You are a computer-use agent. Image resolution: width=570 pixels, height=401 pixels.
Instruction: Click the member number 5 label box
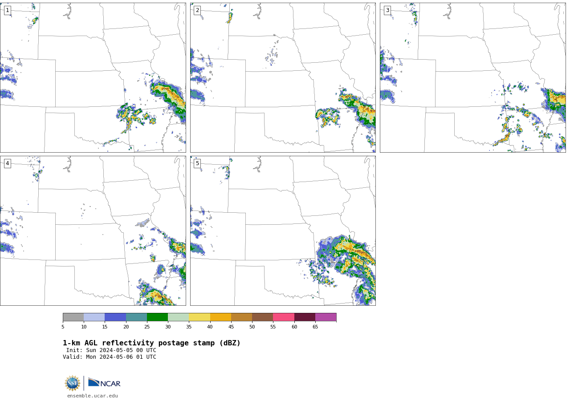197,163
